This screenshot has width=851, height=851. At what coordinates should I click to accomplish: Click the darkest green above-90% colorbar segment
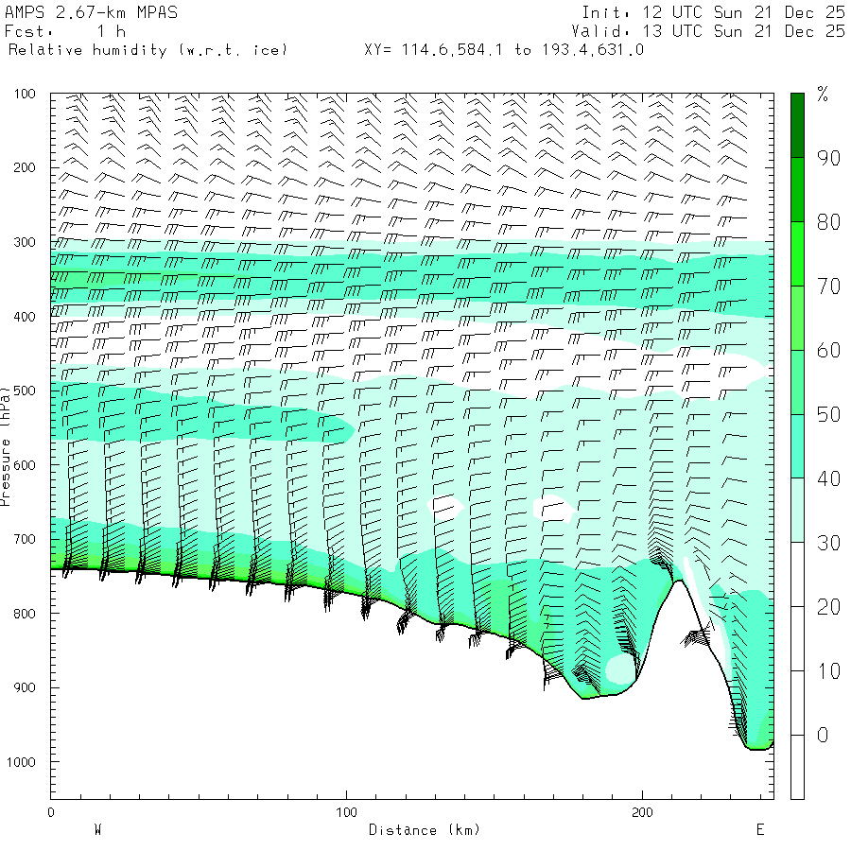pos(797,126)
